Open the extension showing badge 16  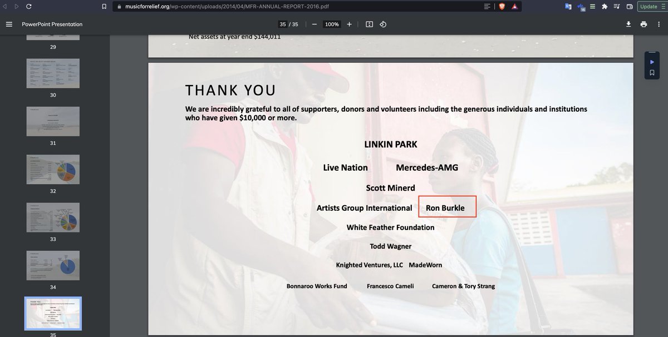581,7
